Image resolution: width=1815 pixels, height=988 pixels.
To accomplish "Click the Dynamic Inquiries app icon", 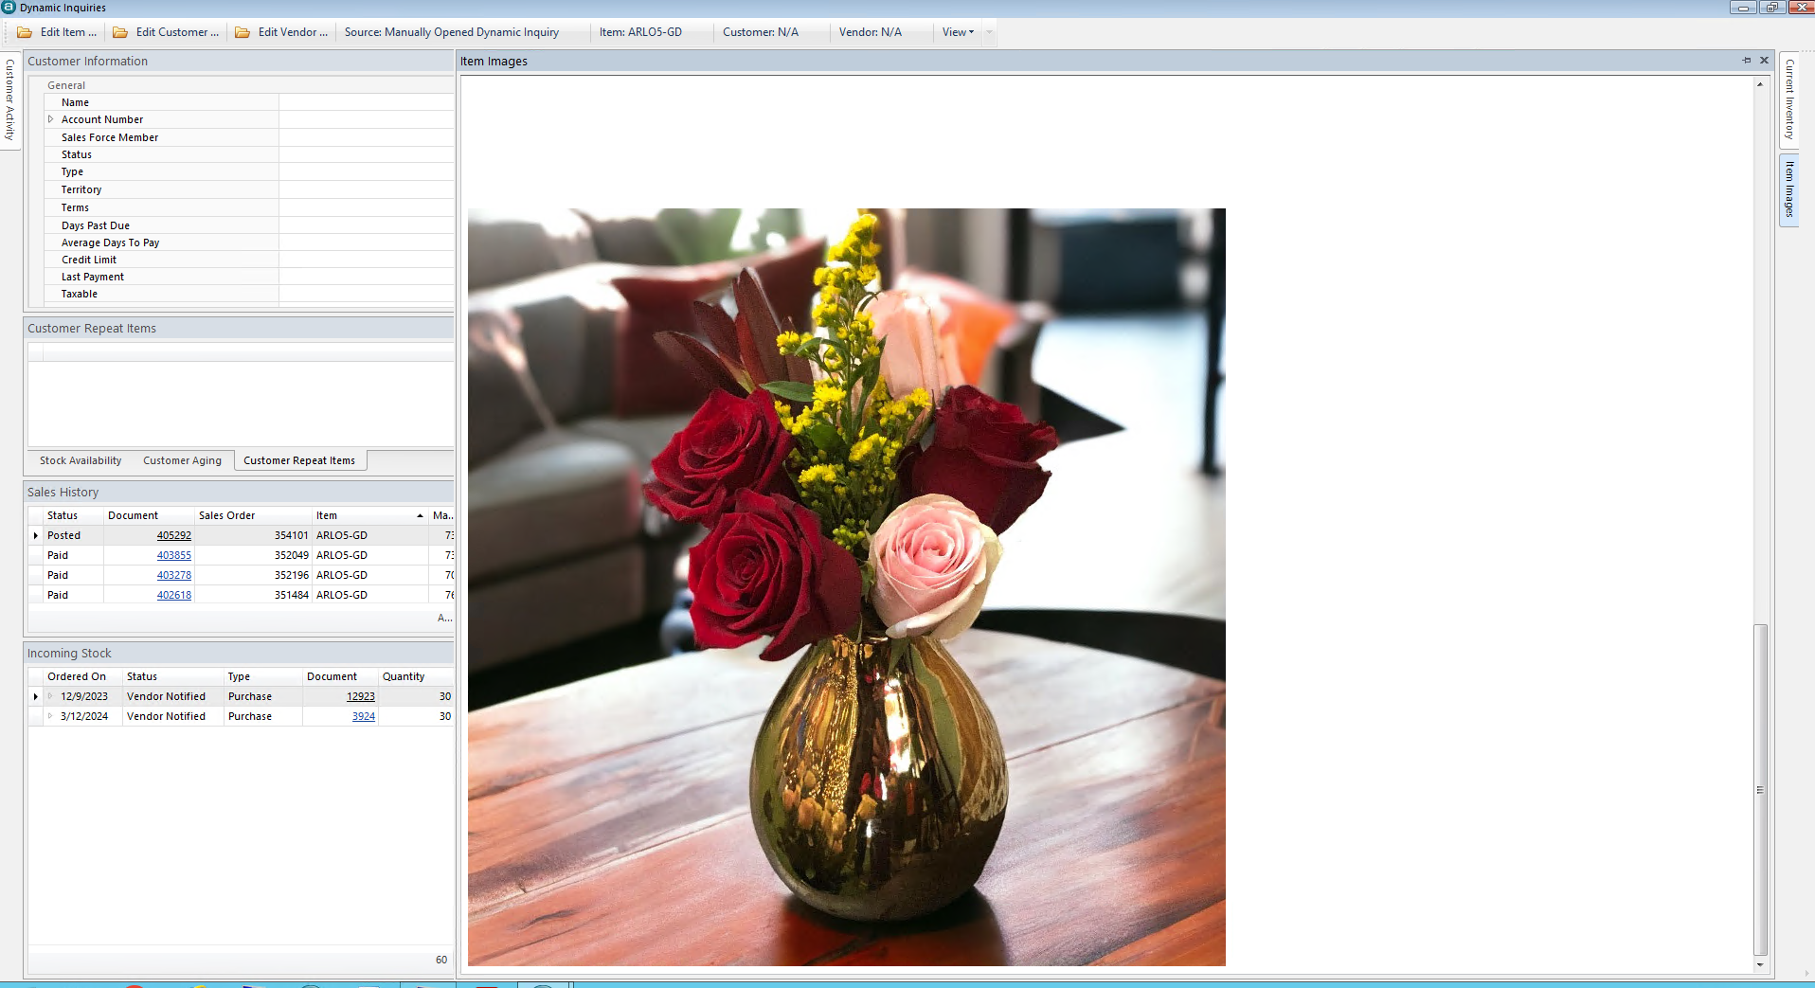I will click(x=9, y=8).
